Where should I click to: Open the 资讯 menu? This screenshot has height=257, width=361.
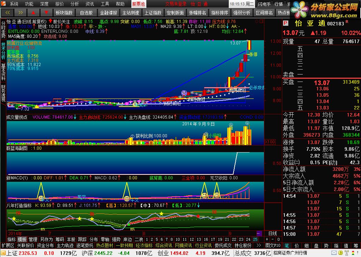click(90, 4)
